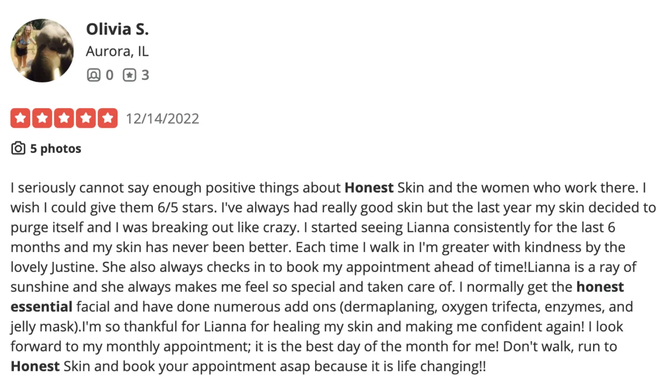Click the third red rating star
This screenshot has height=386, width=670.
(x=64, y=118)
